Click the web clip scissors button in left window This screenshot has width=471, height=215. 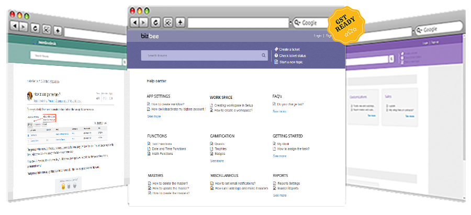47,29
